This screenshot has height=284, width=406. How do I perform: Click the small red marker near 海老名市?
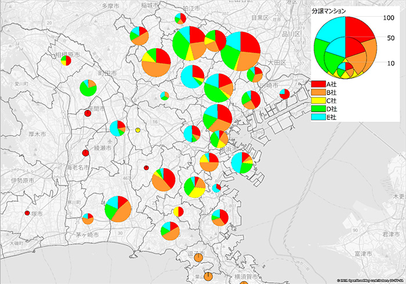[85, 153]
